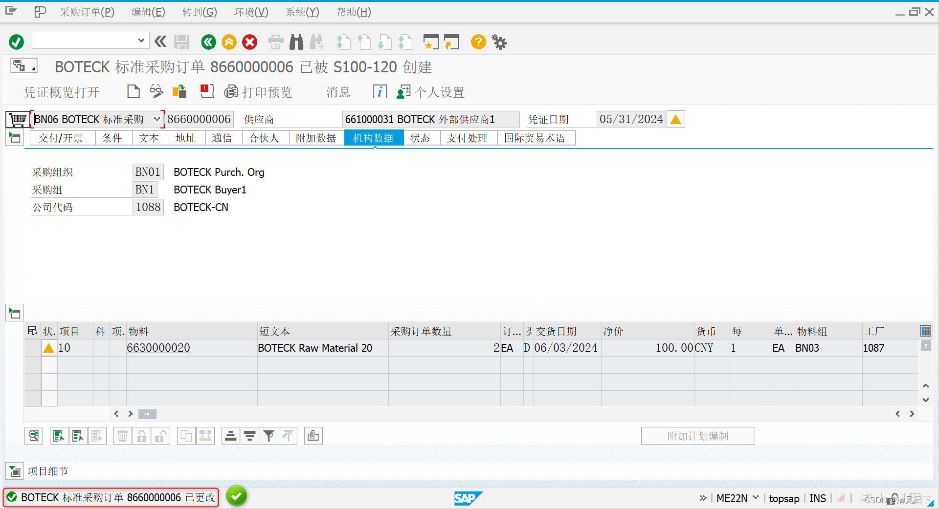Collapse the header section expander icon

[15, 138]
